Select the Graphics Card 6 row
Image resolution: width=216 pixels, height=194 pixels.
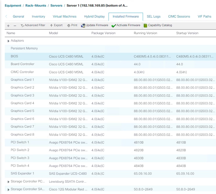coord(110,119)
